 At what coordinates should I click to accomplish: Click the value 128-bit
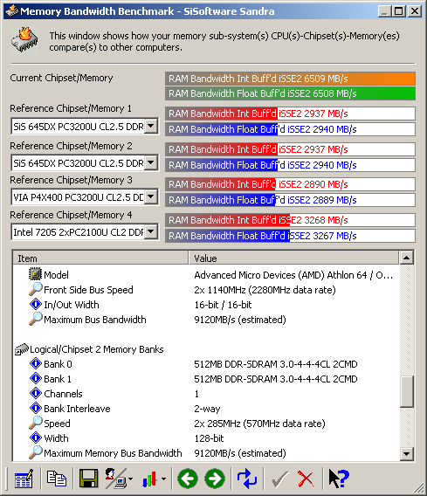(x=209, y=438)
